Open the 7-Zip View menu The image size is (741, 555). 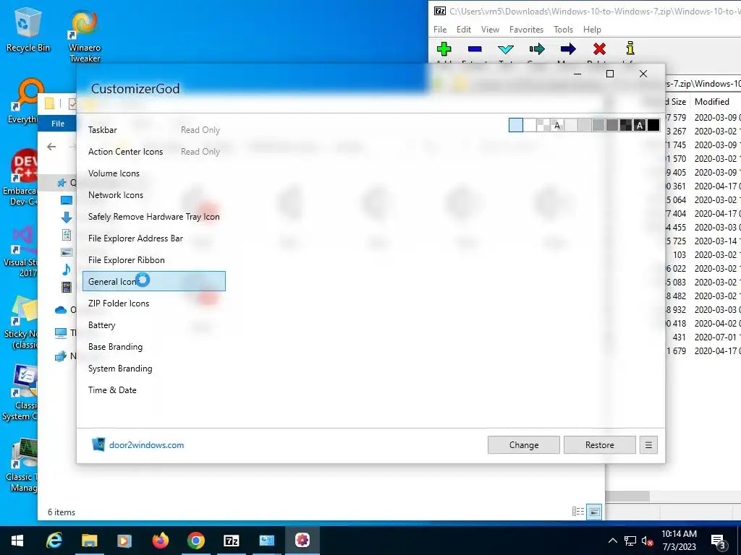click(490, 29)
